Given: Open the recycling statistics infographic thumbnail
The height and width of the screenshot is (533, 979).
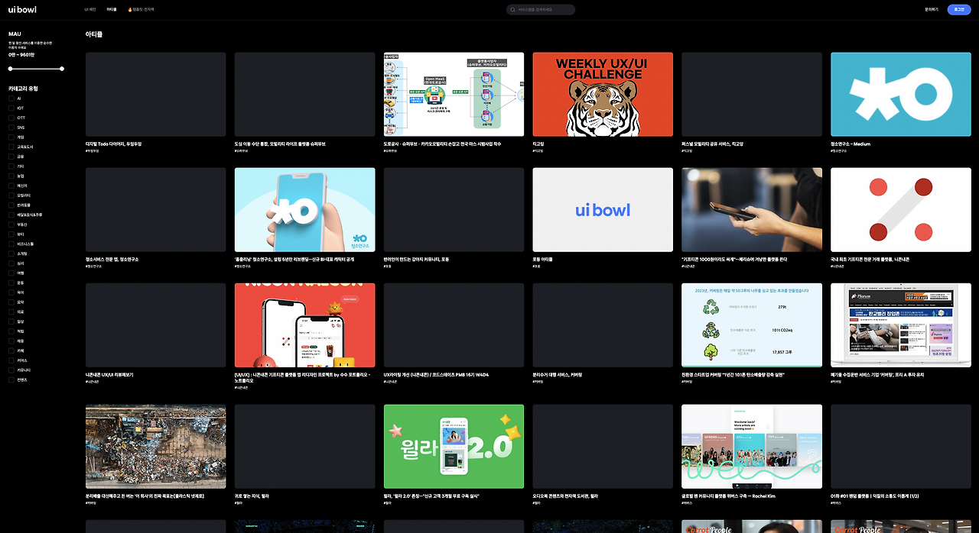Looking at the screenshot, I should [752, 325].
